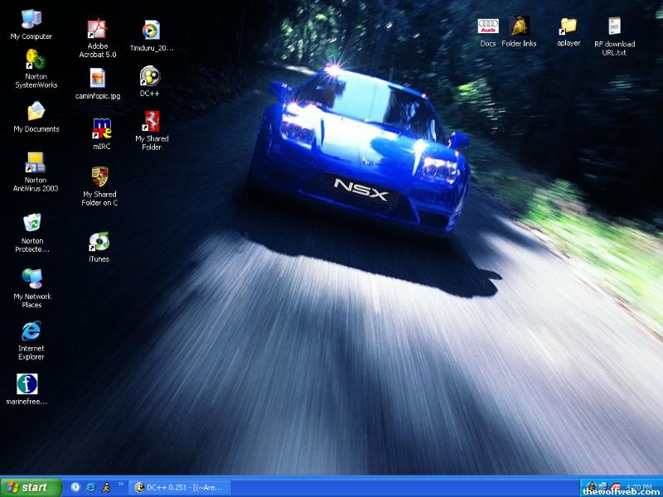Click Internet Explorer in Quick Launch
This screenshot has height=497, width=663.
90,487
